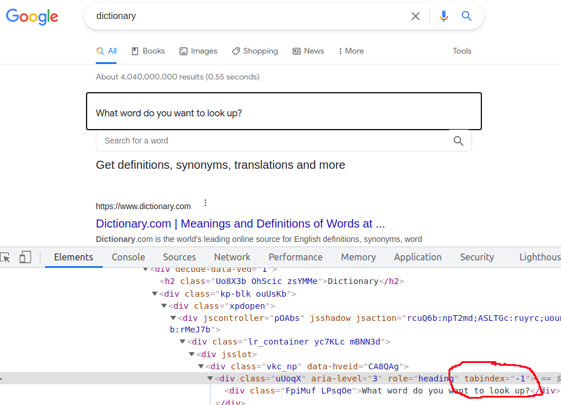Switch to the News tab
Viewport: 561px width, 405px height.
pos(308,51)
